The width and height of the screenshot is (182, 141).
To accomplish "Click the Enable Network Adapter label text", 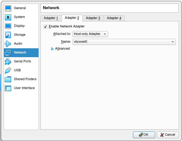I will point(67,26).
